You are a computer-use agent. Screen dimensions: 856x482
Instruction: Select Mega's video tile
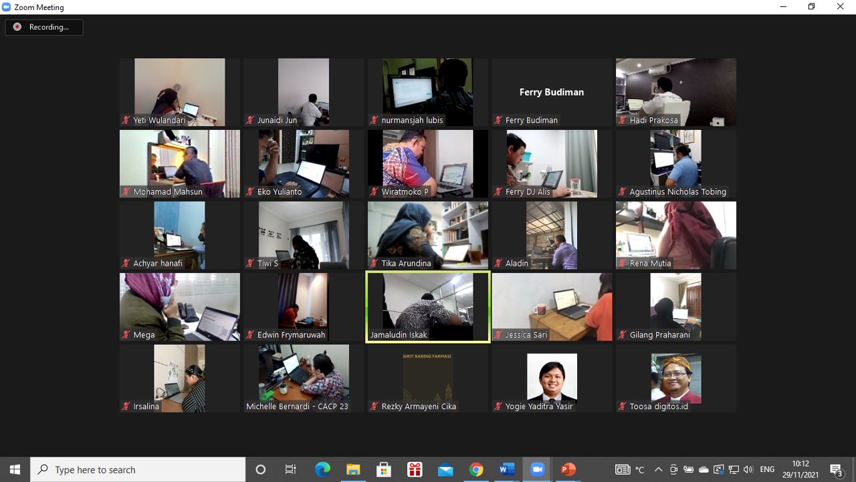pyautogui.click(x=180, y=307)
